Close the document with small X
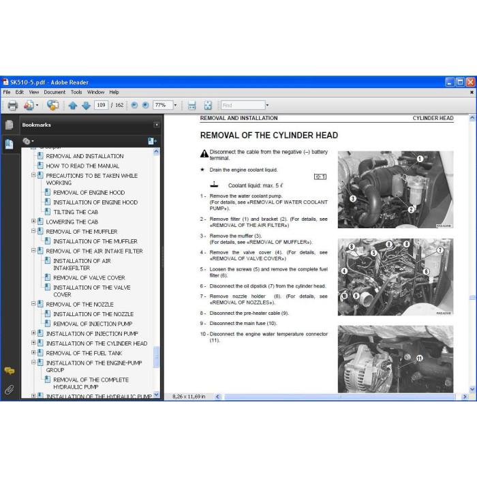This screenshot has height=477, width=477. point(472,92)
